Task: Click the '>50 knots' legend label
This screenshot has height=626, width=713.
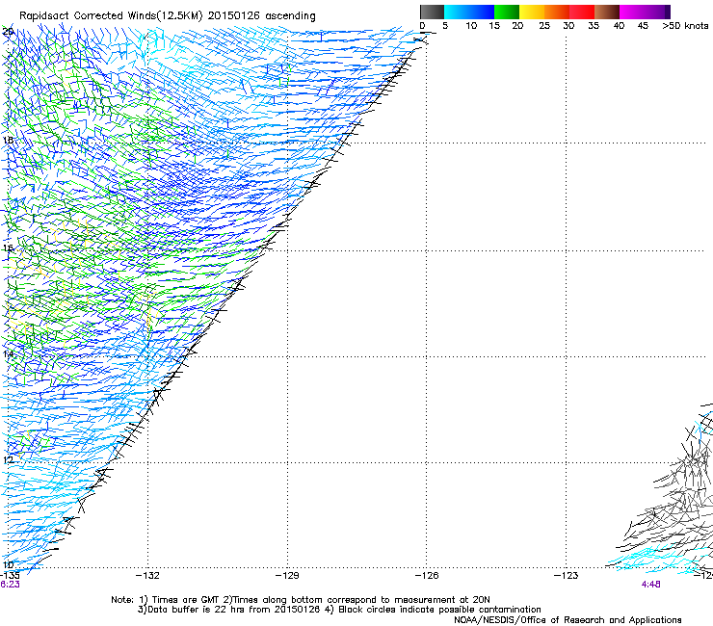Action: 685,26
